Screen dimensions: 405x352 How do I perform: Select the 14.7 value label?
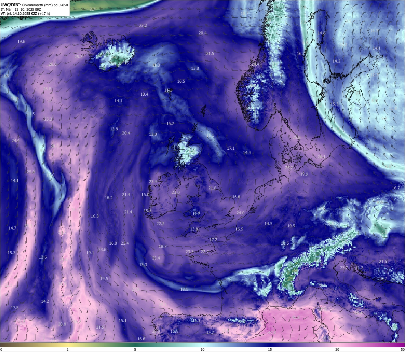click(12, 228)
